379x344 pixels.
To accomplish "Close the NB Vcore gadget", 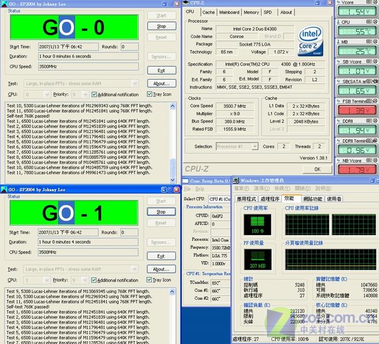I will (x=375, y=161).
